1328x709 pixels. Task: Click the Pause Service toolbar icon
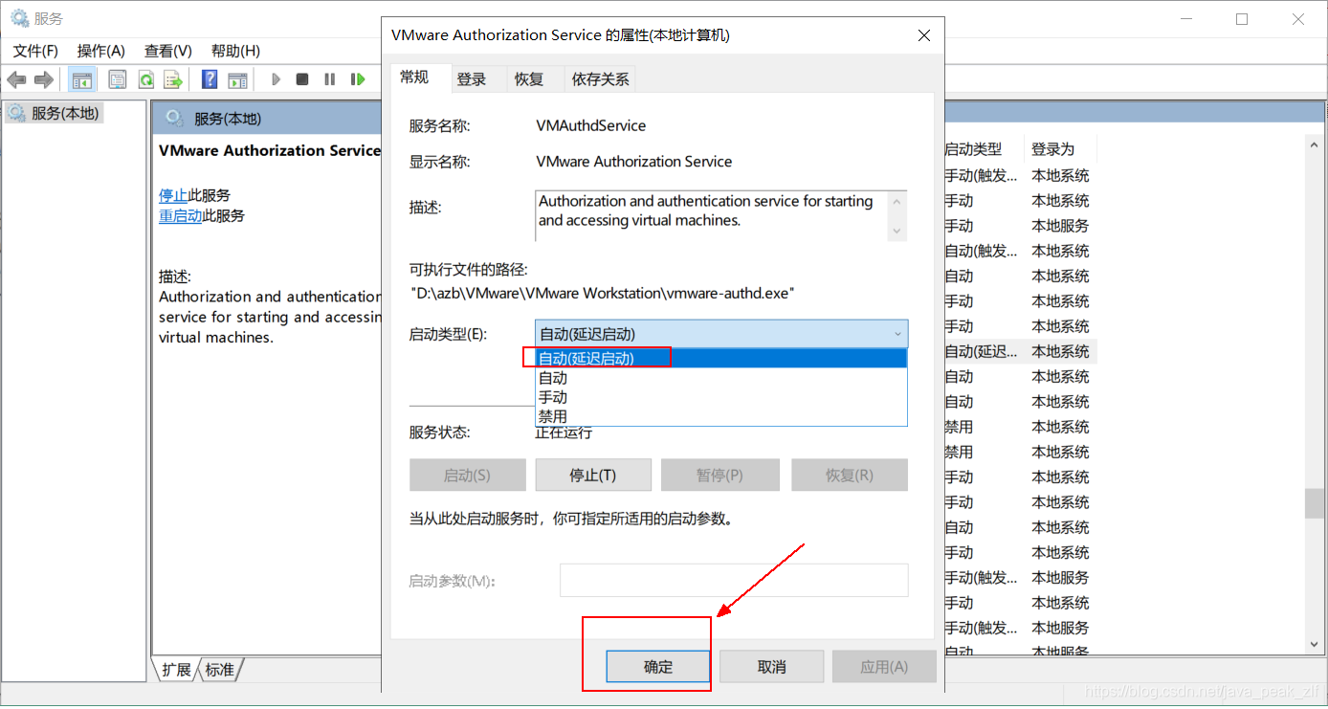coord(330,79)
